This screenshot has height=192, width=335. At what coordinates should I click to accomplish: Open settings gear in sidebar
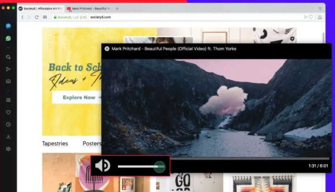(8, 149)
